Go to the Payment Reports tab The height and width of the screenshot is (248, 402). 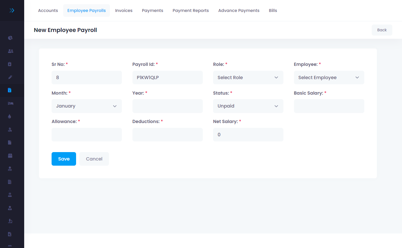[191, 10]
